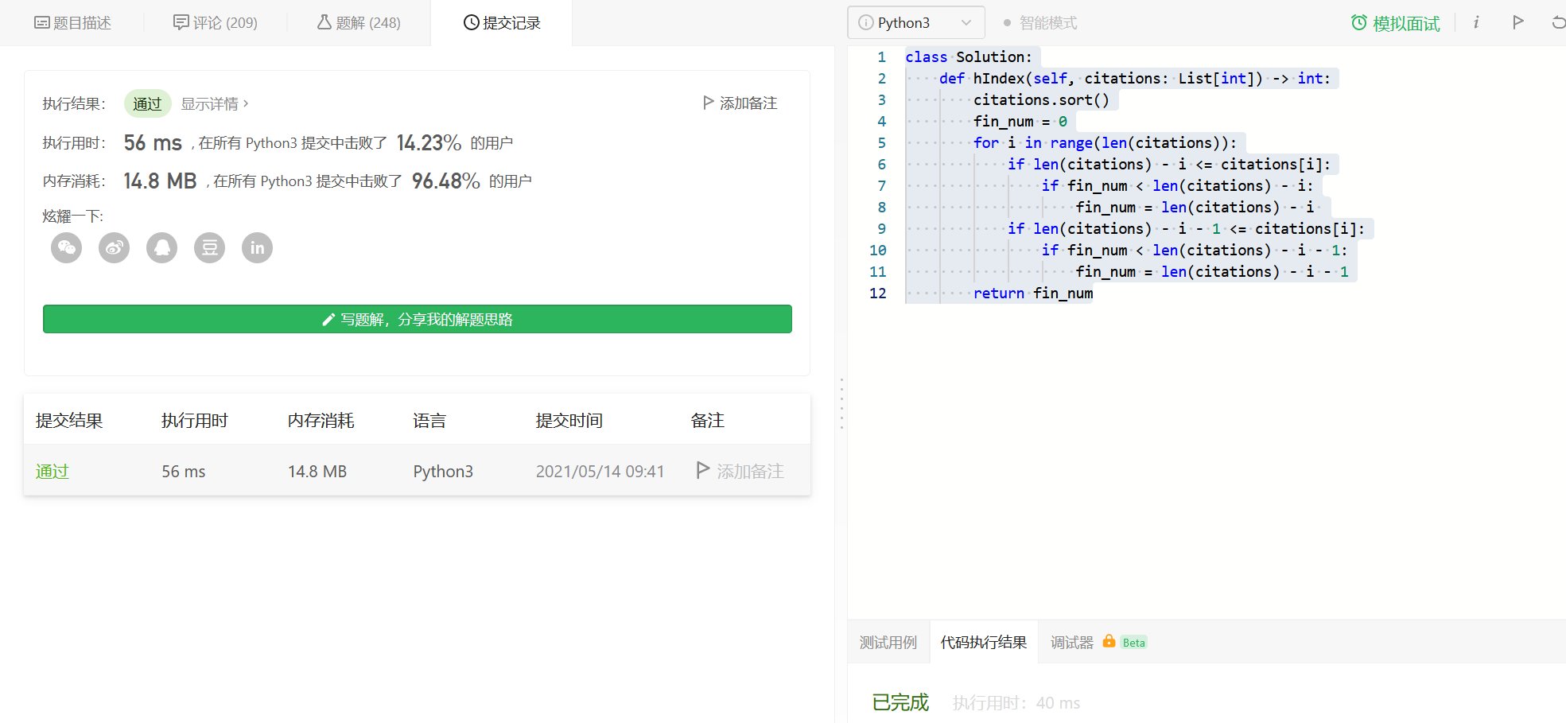Click code line 12 return fin_num
This screenshot has height=723, width=1566.
tap(1033, 293)
